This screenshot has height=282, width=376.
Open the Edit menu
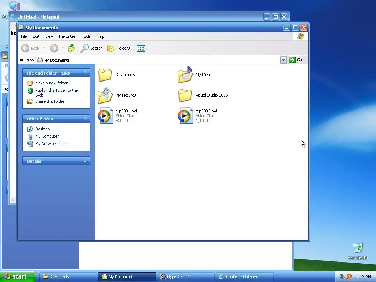(36, 36)
